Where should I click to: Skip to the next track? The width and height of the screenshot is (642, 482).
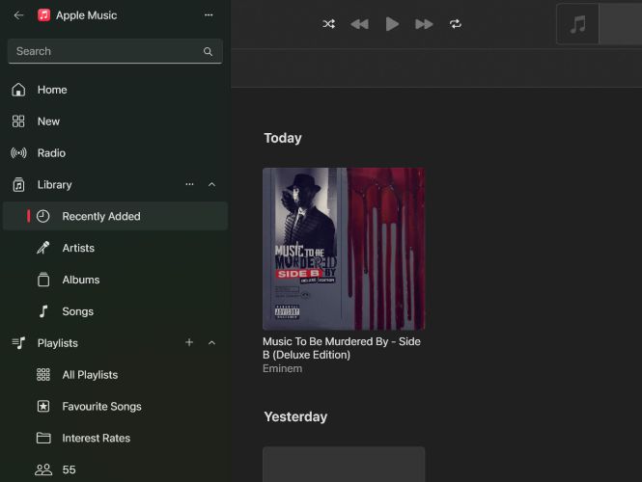424,24
